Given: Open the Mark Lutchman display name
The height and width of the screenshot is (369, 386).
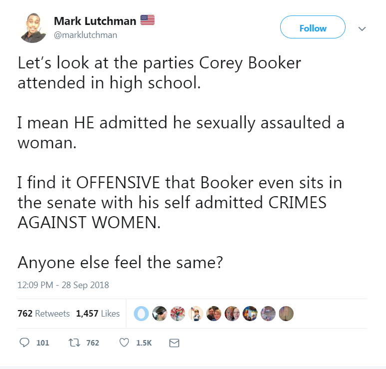Looking at the screenshot, I should (x=95, y=21).
